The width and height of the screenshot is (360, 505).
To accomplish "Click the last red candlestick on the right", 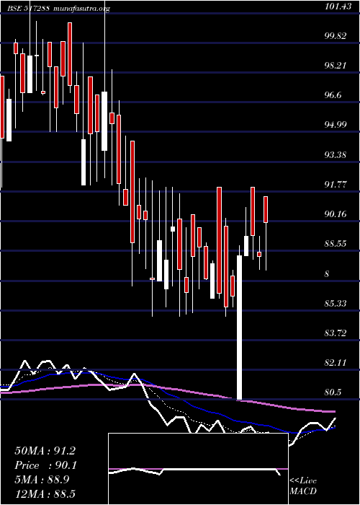I will tap(266, 209).
